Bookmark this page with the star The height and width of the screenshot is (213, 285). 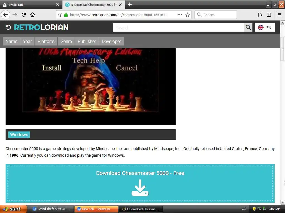pyautogui.click(x=188, y=15)
